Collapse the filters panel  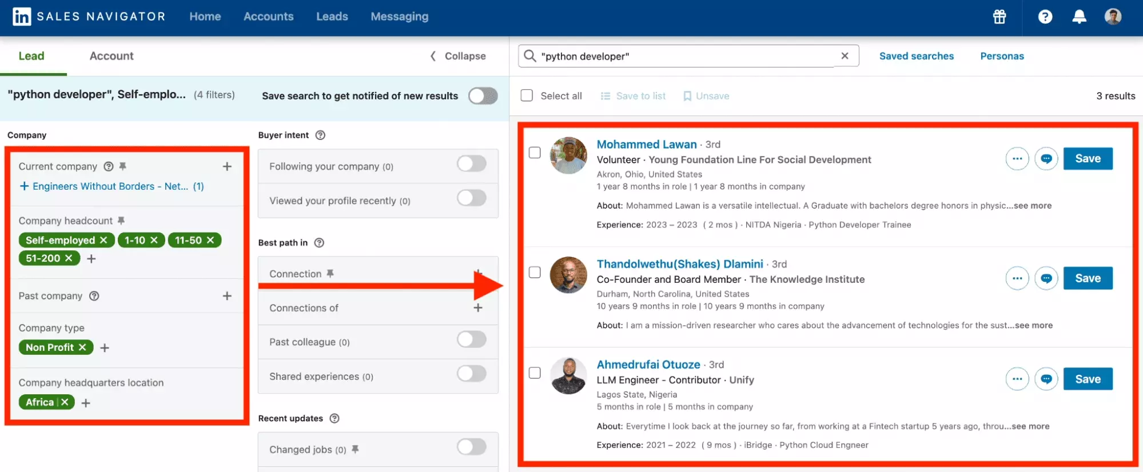458,56
